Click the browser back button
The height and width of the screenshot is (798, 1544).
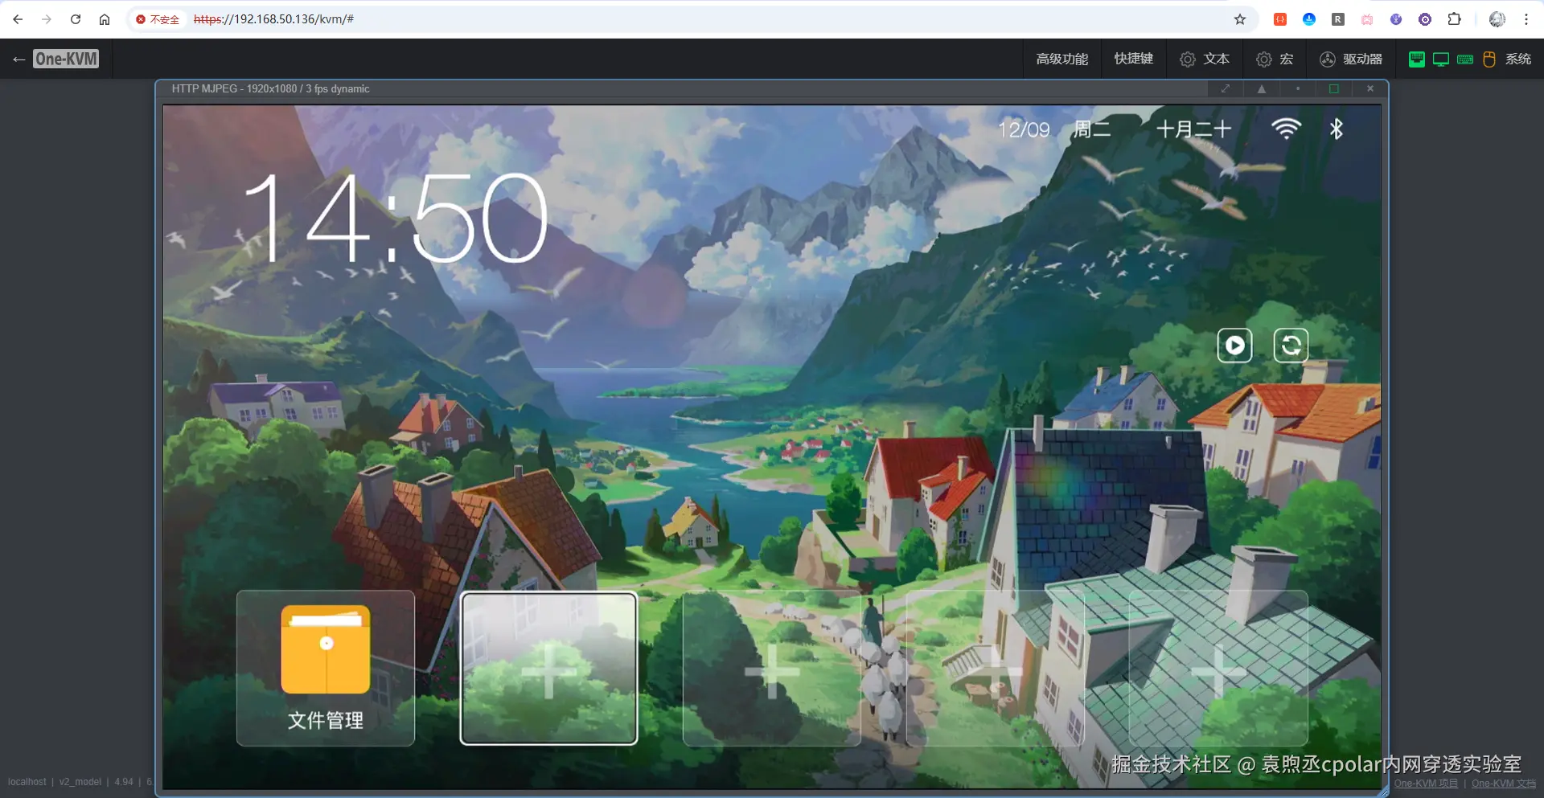click(18, 19)
